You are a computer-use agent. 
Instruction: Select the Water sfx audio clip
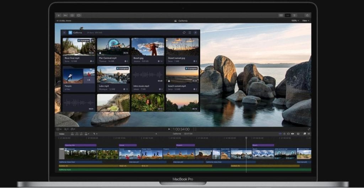click(x=130, y=166)
